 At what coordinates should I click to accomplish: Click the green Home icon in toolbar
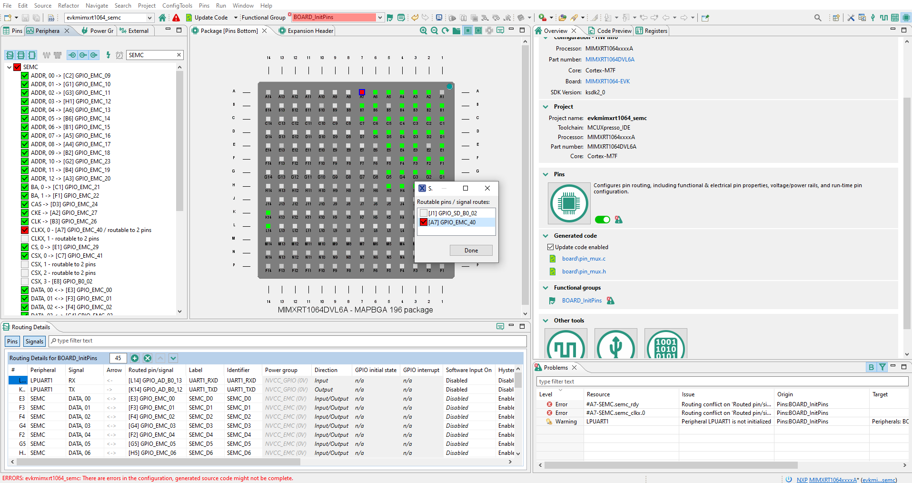coord(162,18)
